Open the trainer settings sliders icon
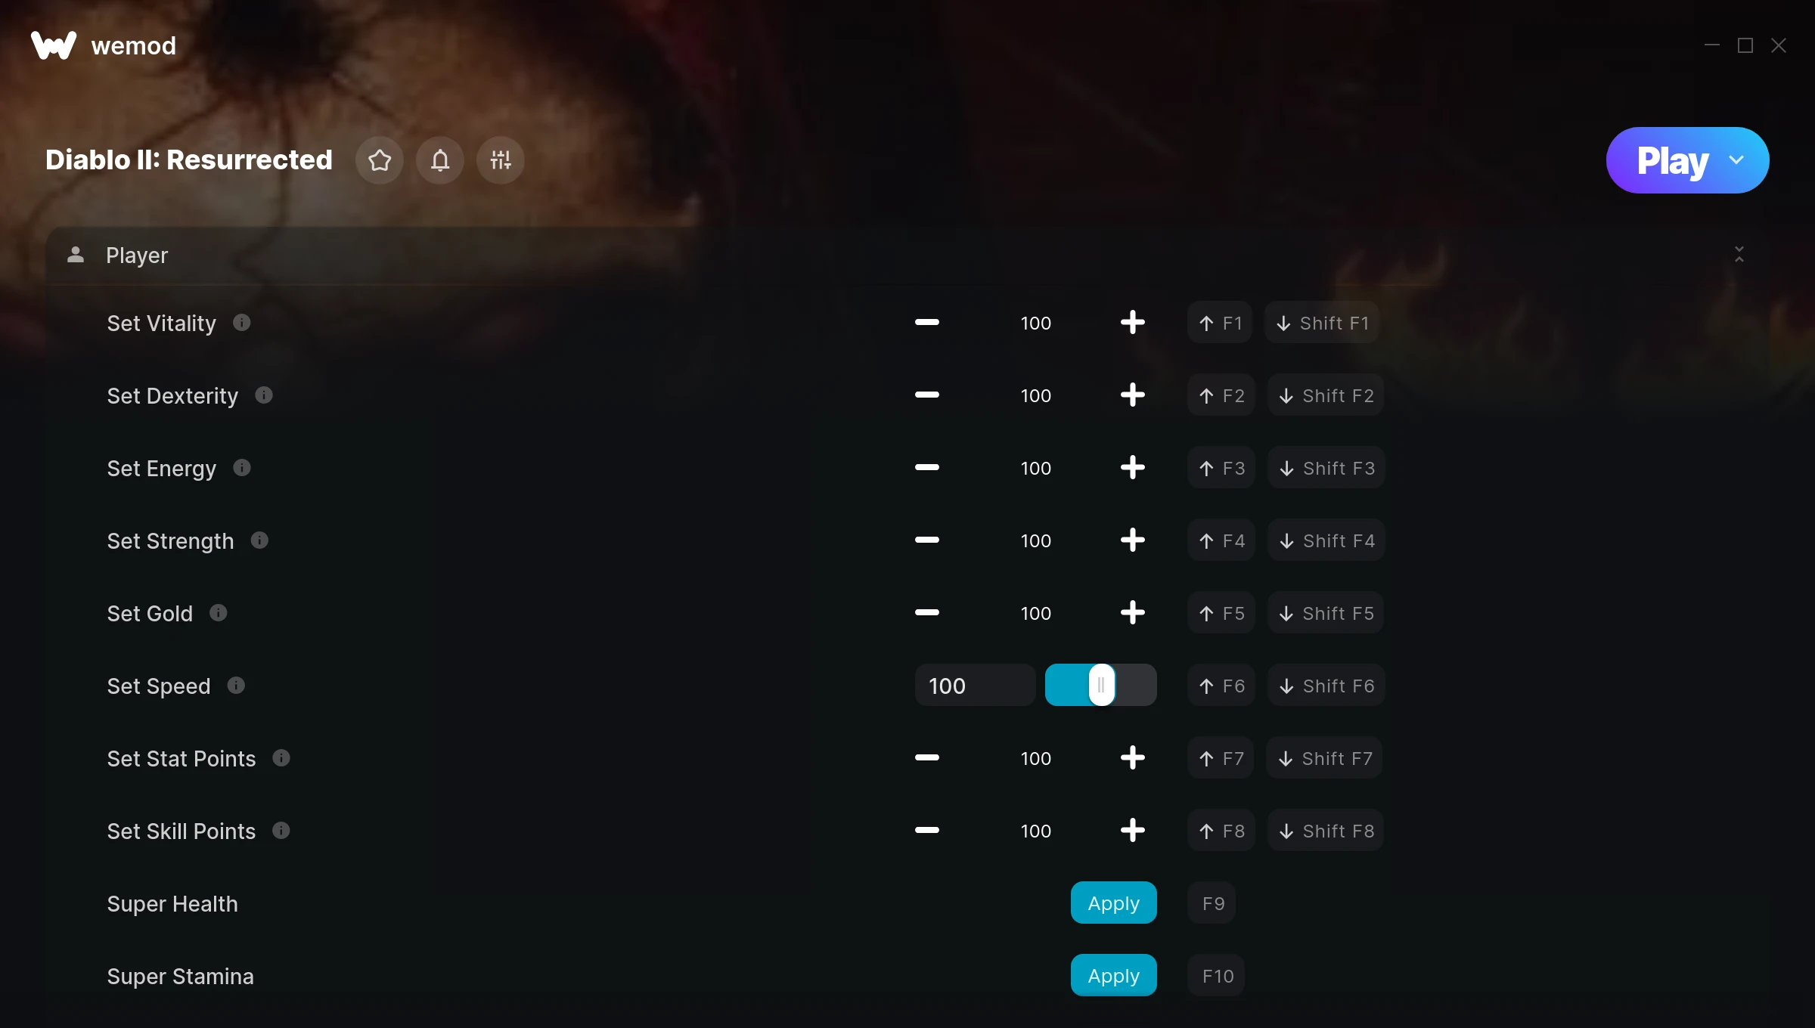1815x1028 pixels. point(501,160)
